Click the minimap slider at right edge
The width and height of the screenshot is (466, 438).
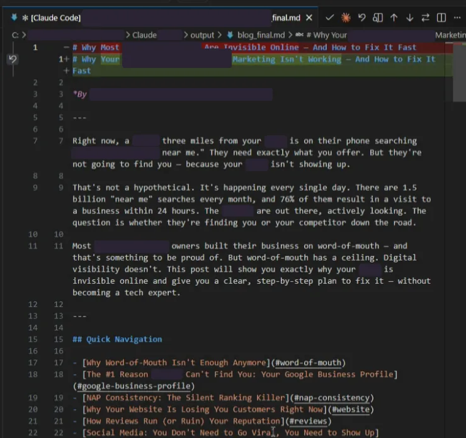460,73
